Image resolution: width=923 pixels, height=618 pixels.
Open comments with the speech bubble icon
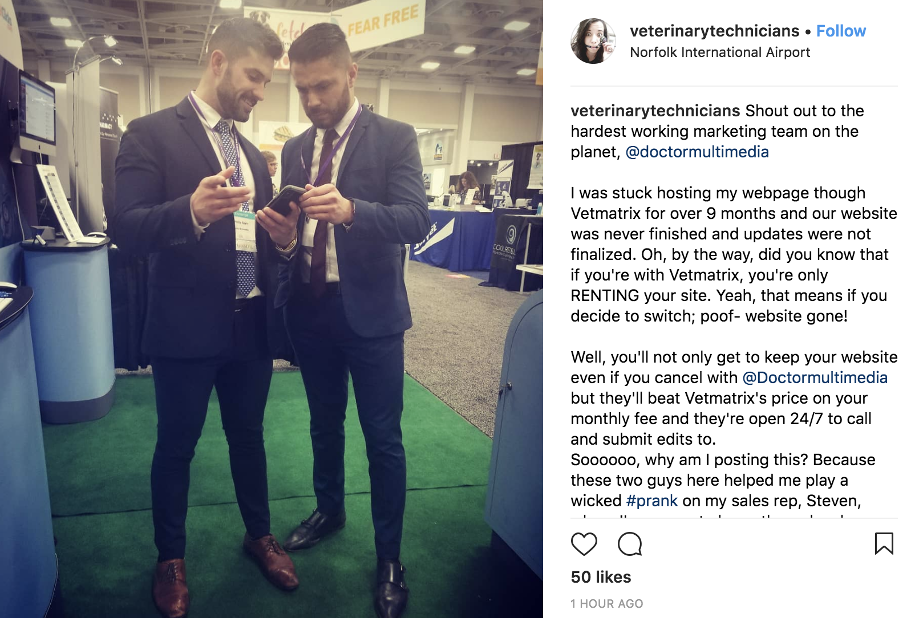click(630, 544)
